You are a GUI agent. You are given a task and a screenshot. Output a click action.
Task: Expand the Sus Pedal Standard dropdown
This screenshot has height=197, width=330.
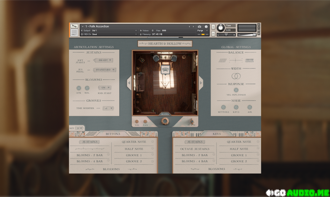coord(104,70)
